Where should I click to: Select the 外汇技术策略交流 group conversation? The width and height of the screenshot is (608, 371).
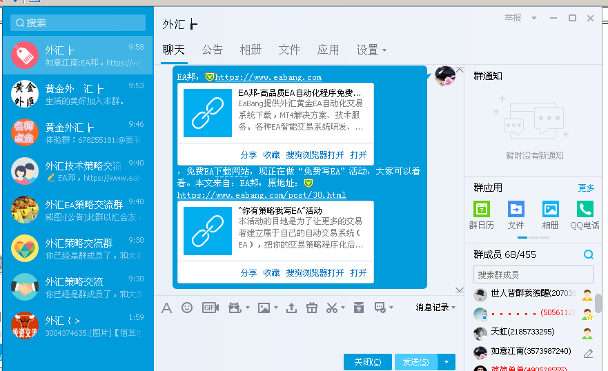pos(77,171)
